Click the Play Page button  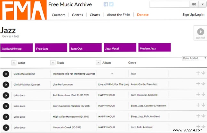point(201,33)
